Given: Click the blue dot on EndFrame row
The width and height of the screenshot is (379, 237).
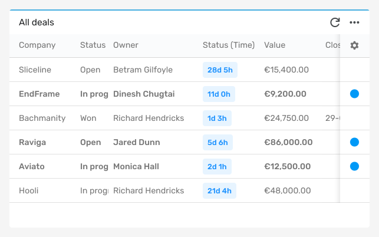Looking at the screenshot, I should pyautogui.click(x=354, y=94).
